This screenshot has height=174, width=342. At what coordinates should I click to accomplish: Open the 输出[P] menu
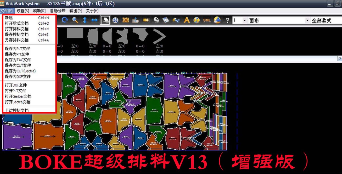point(76,11)
